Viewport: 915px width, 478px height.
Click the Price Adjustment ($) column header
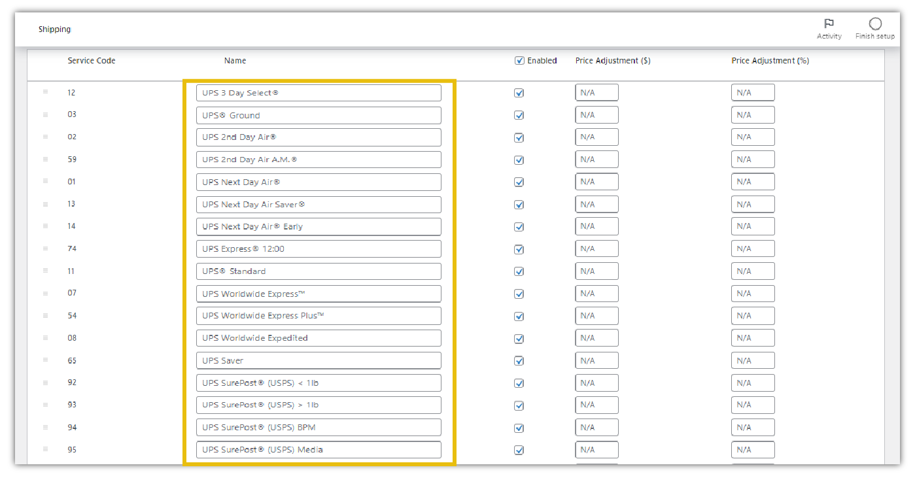pyautogui.click(x=613, y=61)
